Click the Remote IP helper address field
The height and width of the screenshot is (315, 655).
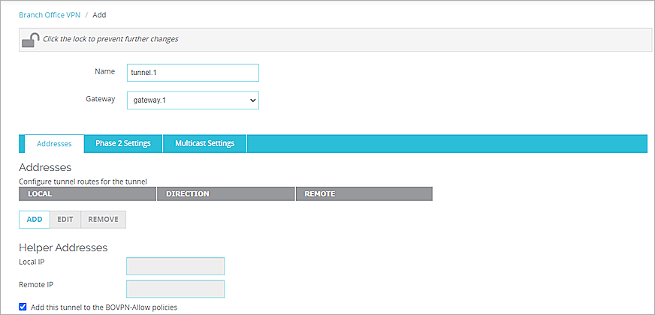(176, 289)
